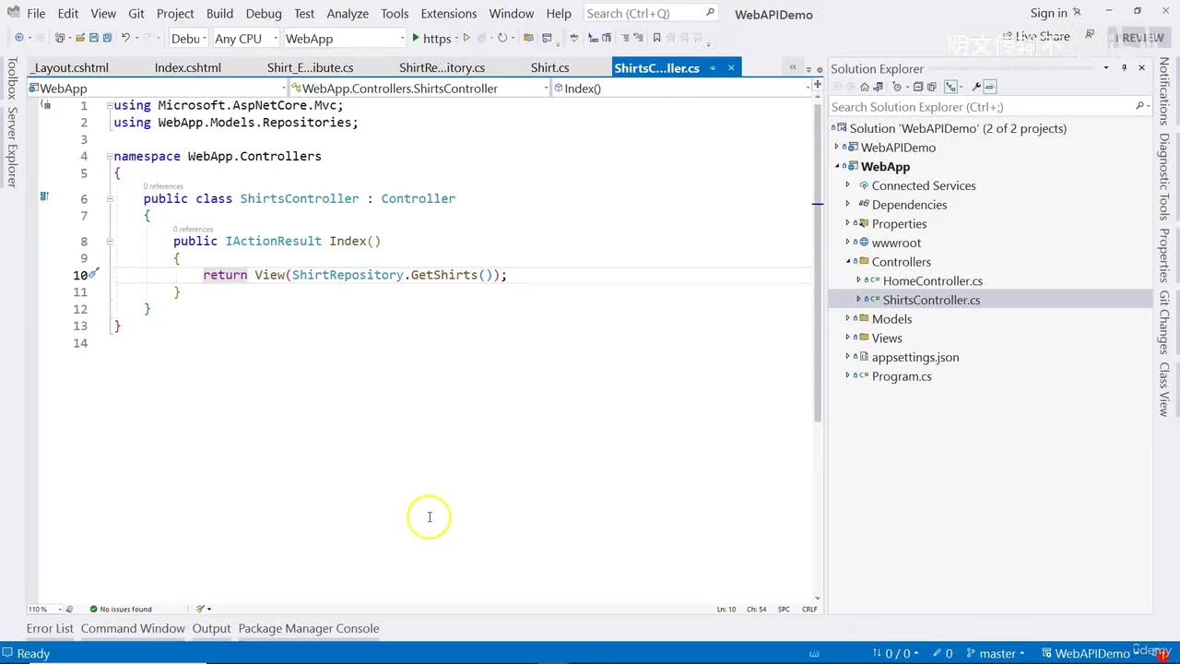The height and width of the screenshot is (664, 1180).
Task: Click the master branch button in status bar
Action: (995, 653)
